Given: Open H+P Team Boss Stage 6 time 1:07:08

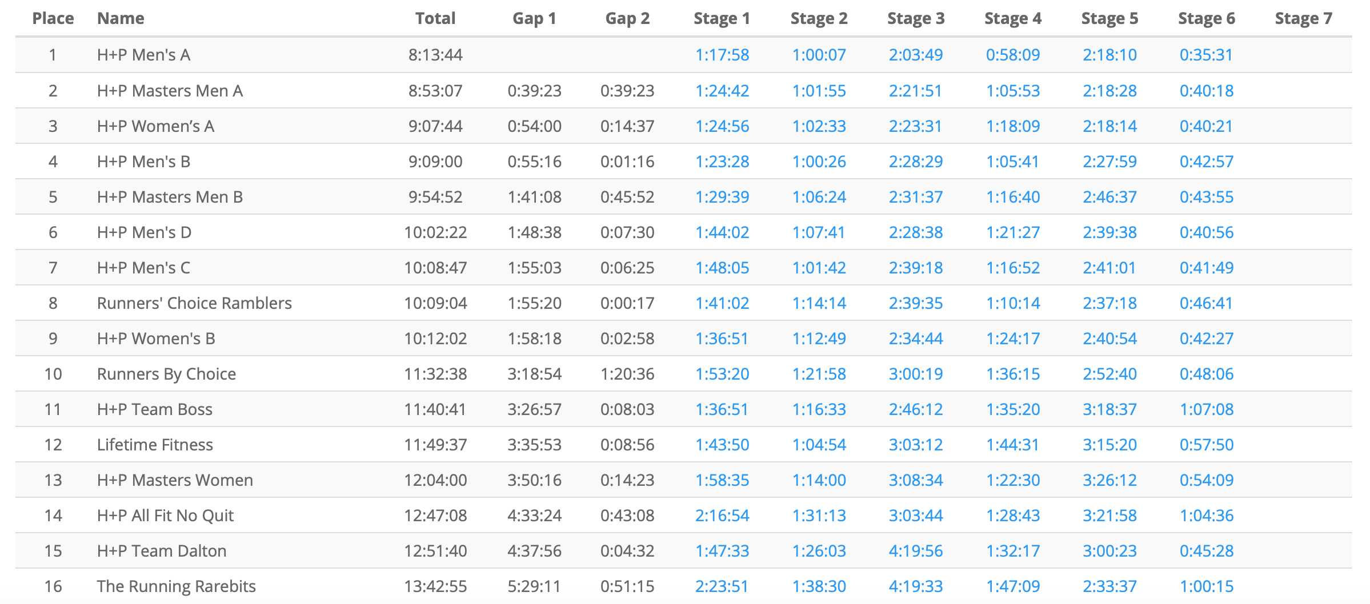Looking at the screenshot, I should coord(1206,409).
